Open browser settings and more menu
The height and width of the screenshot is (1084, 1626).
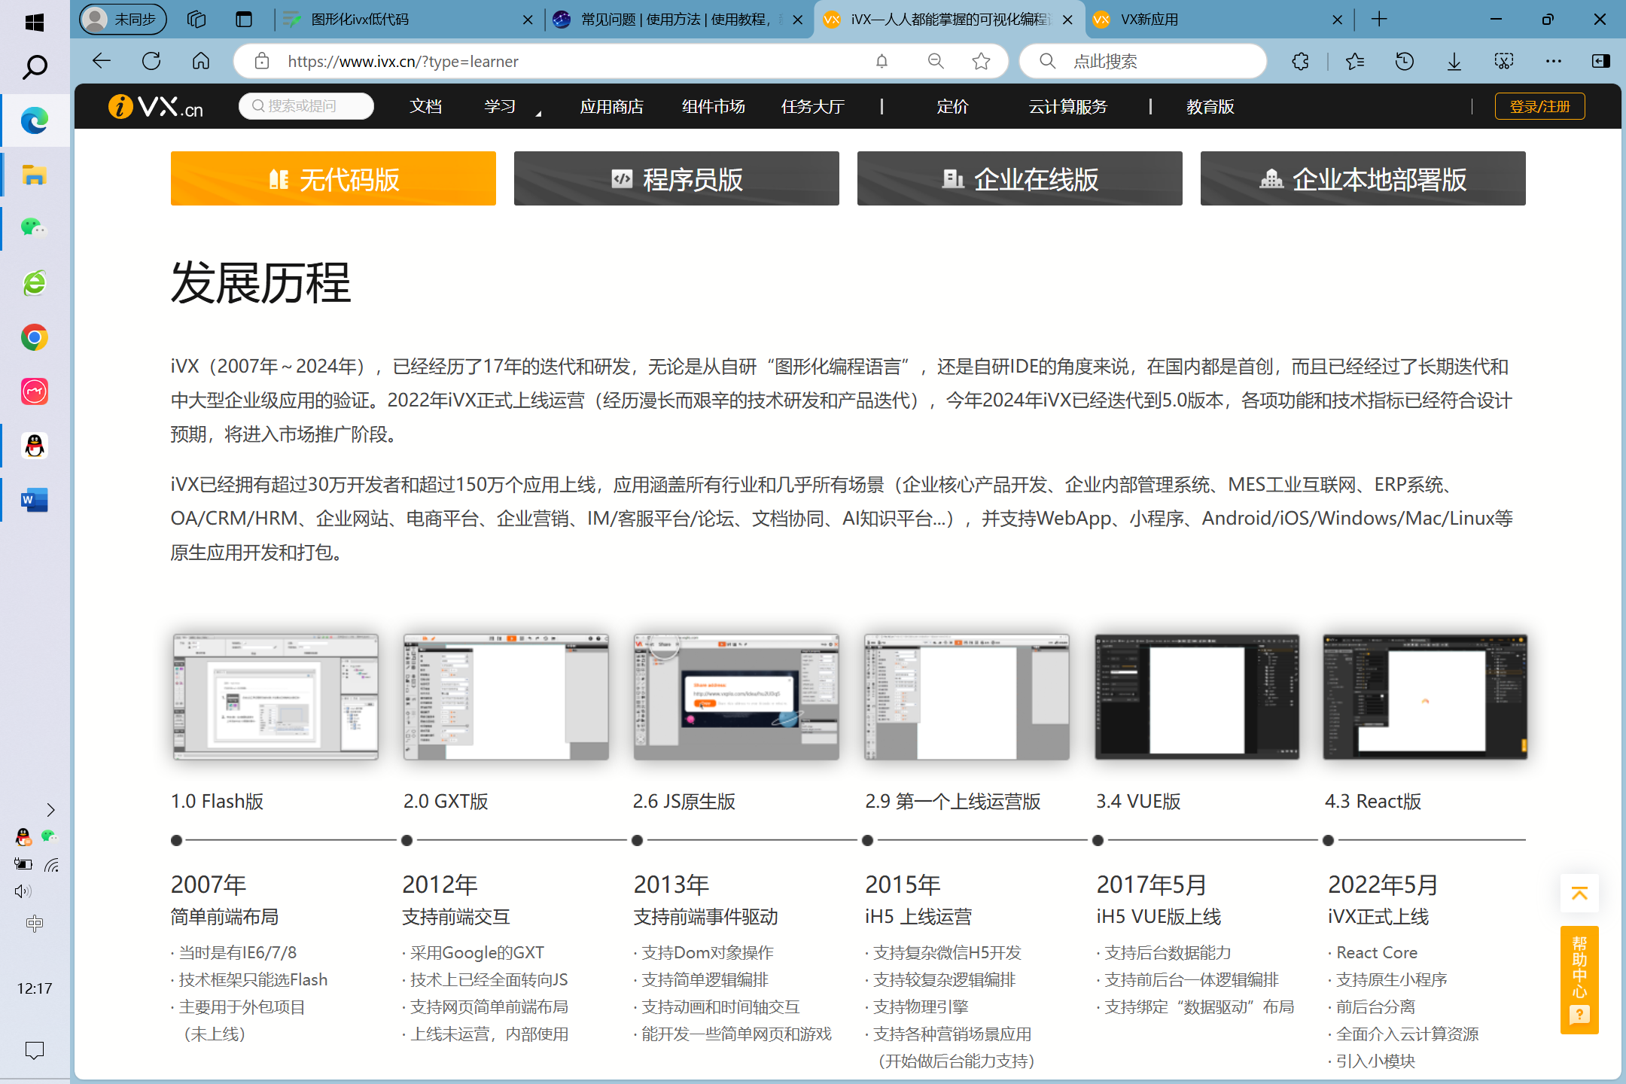click(x=1554, y=61)
